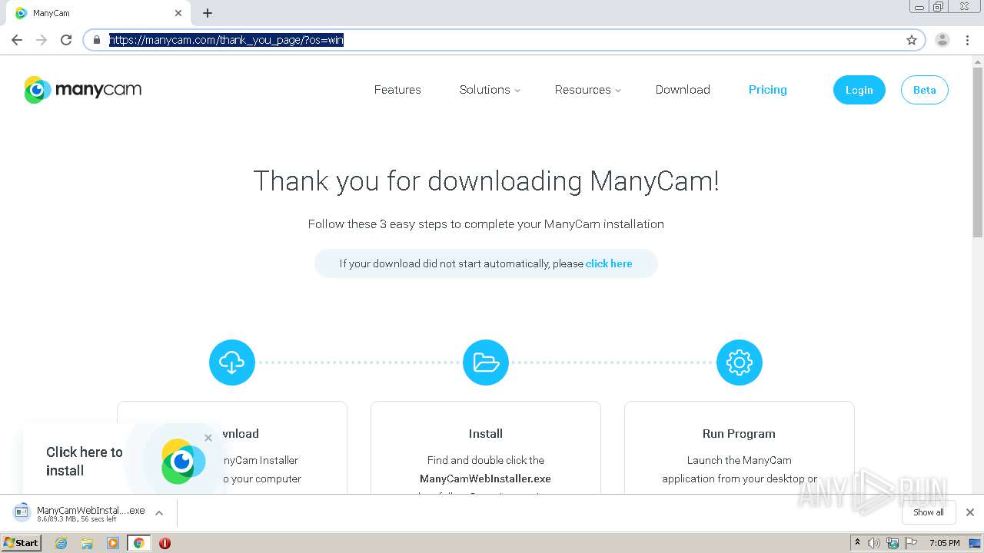The height and width of the screenshot is (553, 984).
Task: Open Windows Media Player from taskbar
Action: (113, 543)
